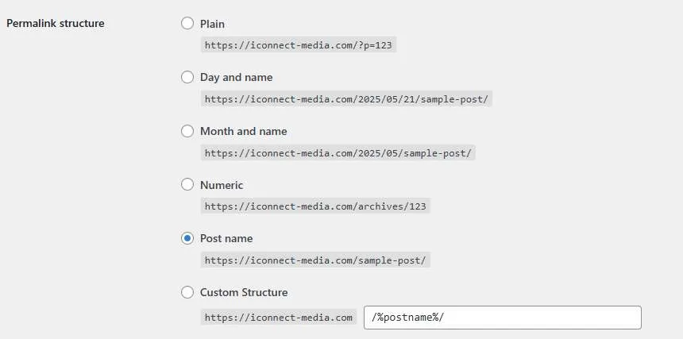The height and width of the screenshot is (339, 683).
Task: Select the Plain radio button
Action: (187, 24)
